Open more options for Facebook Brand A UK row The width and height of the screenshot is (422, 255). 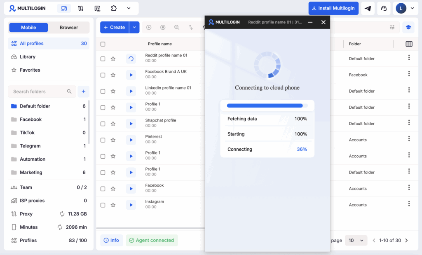[409, 74]
